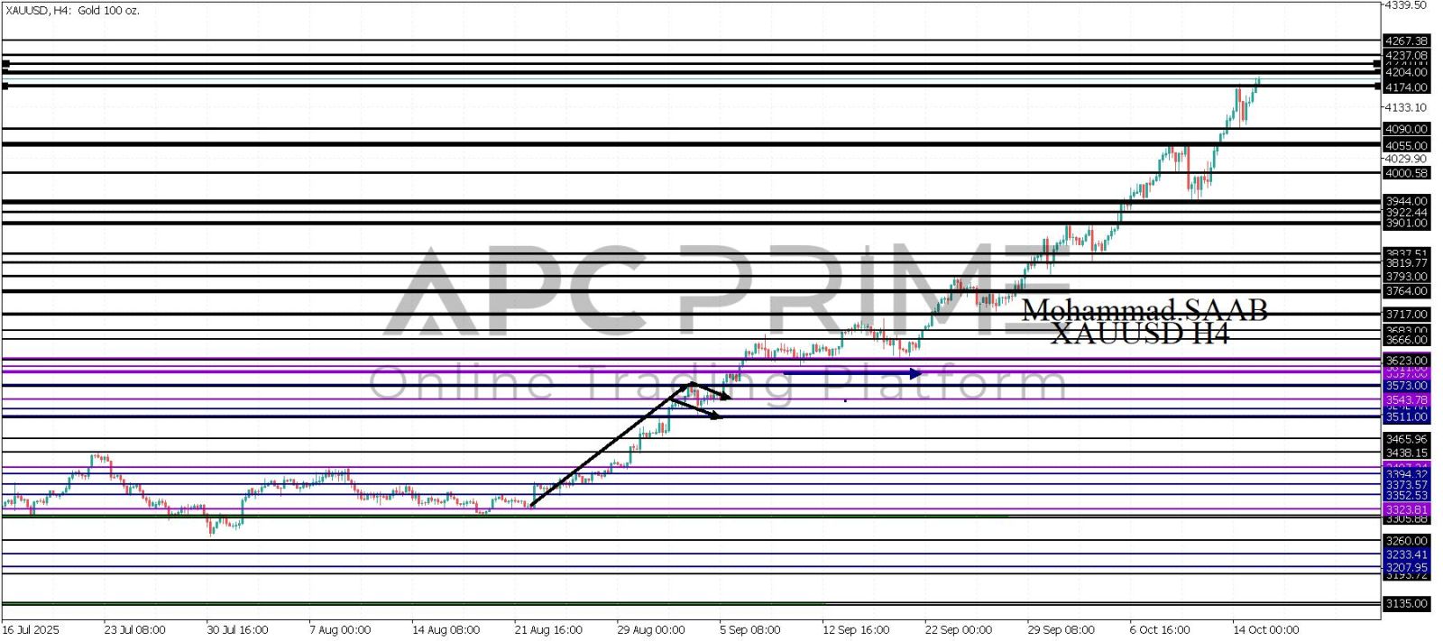Image resolution: width=1443 pixels, height=641 pixels.
Task: Select the 5 Sep 08:00 time label
Action: point(749,629)
